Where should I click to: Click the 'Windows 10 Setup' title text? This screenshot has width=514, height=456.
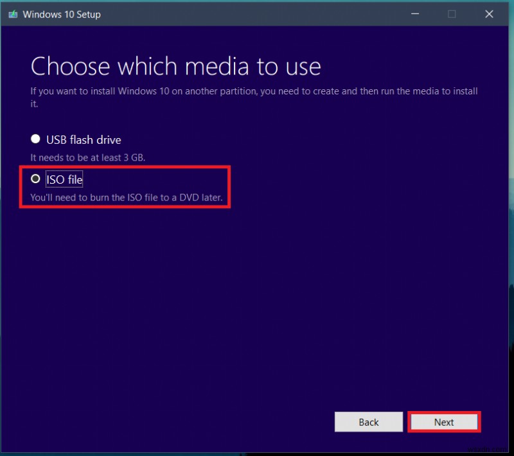tap(62, 14)
